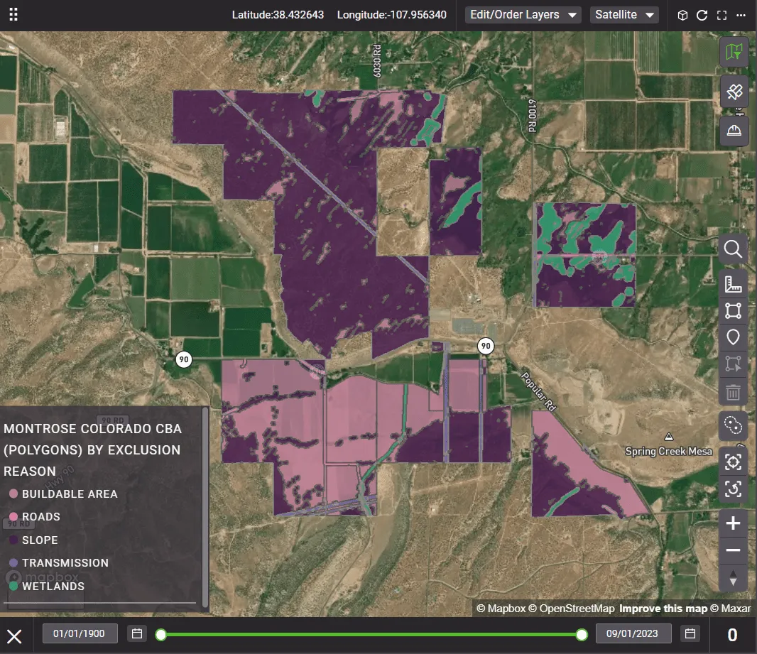The image size is (757, 654).
Task: Zoom in with the plus button
Action: 733,523
